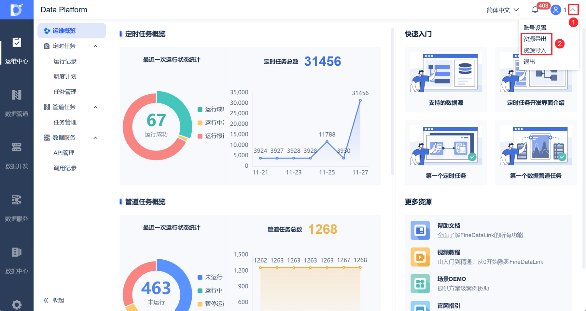The image size is (586, 311).
Task: Open API管理 page
Action: pos(64,153)
